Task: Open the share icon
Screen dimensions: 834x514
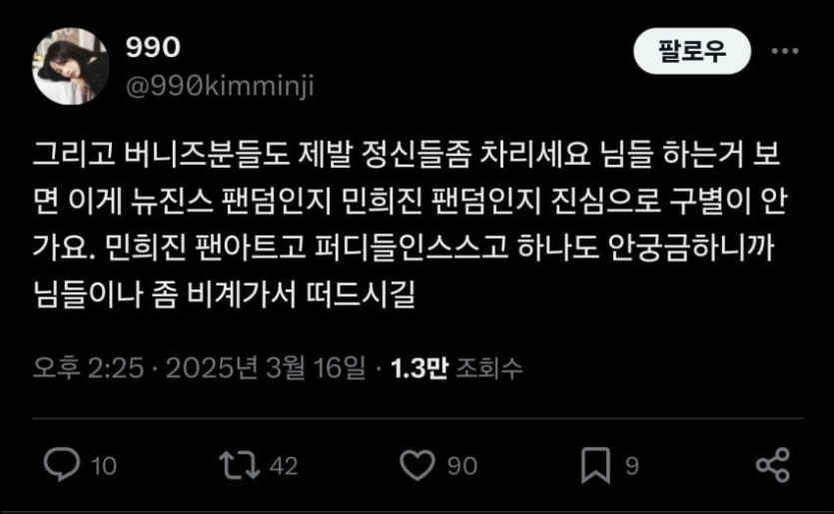Action: click(773, 465)
